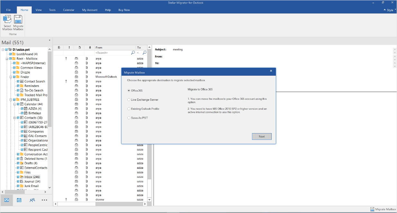This screenshot has height=213, width=397.
Task: Uncheck the Reminders folder checkbox
Action: tap(18, 86)
